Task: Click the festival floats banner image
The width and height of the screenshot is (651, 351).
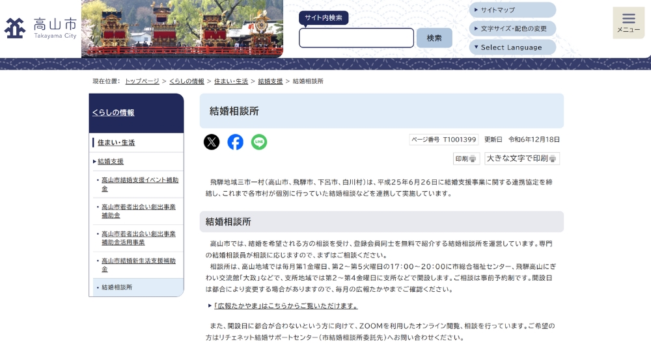Action: point(182,28)
